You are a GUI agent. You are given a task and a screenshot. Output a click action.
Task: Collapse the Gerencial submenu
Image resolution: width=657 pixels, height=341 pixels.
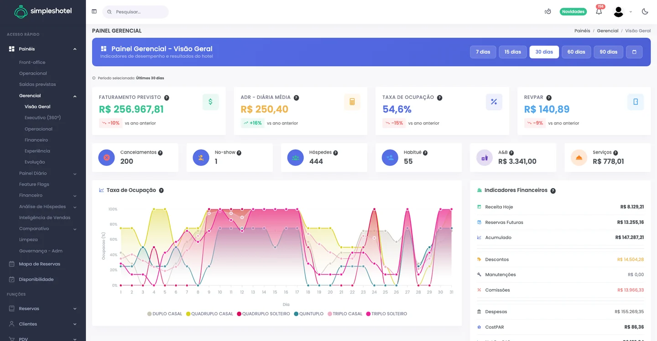(x=48, y=96)
